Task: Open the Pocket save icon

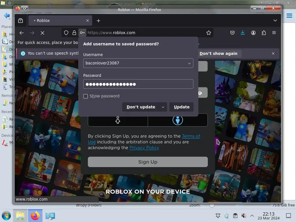Action: 232,33
